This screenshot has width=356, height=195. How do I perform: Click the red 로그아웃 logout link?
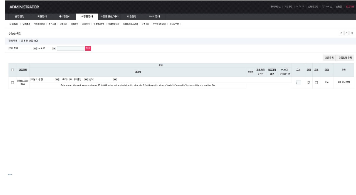pos(350,7)
